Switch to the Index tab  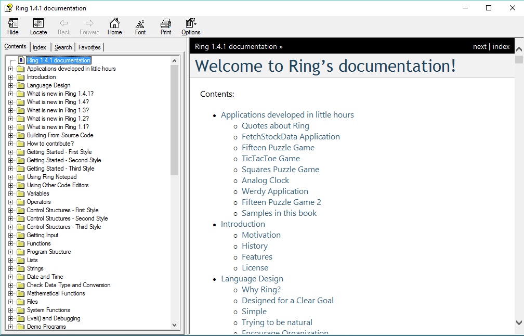click(x=40, y=47)
